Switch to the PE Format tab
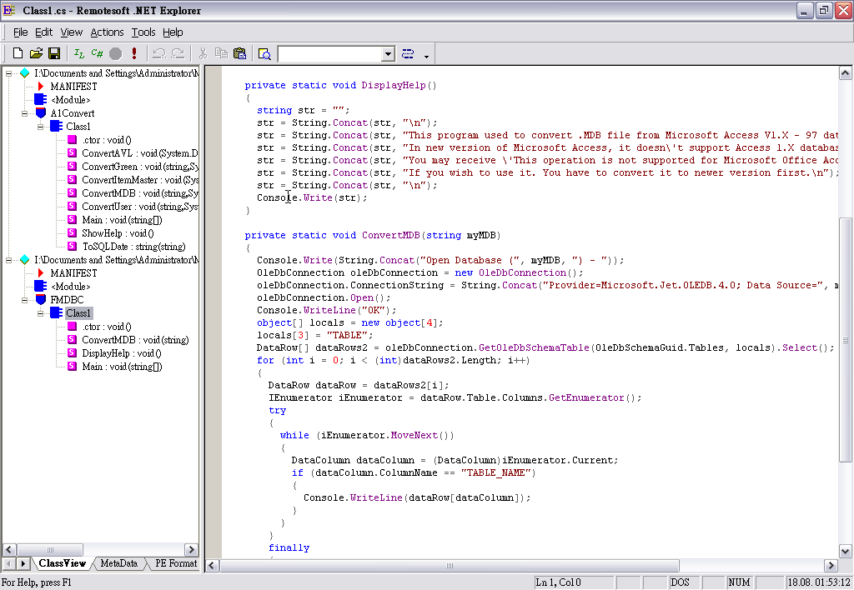The height and width of the screenshot is (590, 854). [175, 563]
